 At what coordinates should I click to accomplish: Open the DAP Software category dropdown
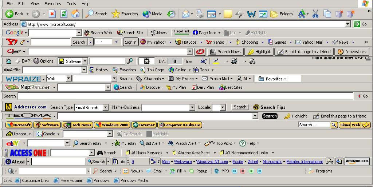click(x=85, y=61)
